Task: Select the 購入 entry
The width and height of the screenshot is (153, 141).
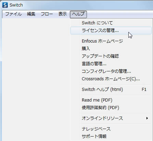Action: coord(111,49)
